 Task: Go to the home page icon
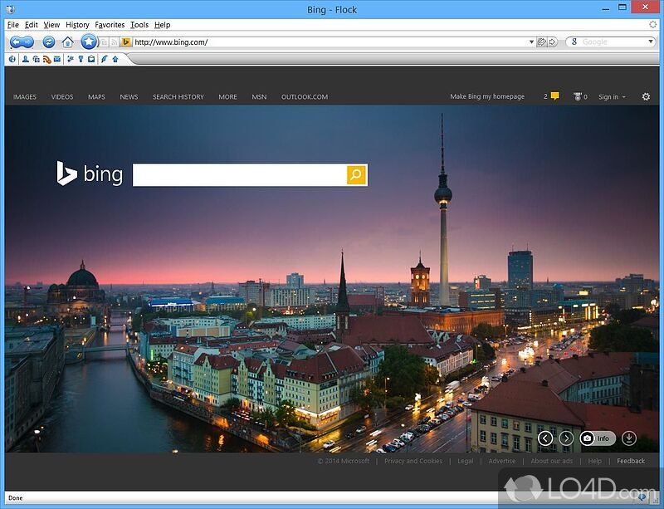pyautogui.click(x=68, y=42)
